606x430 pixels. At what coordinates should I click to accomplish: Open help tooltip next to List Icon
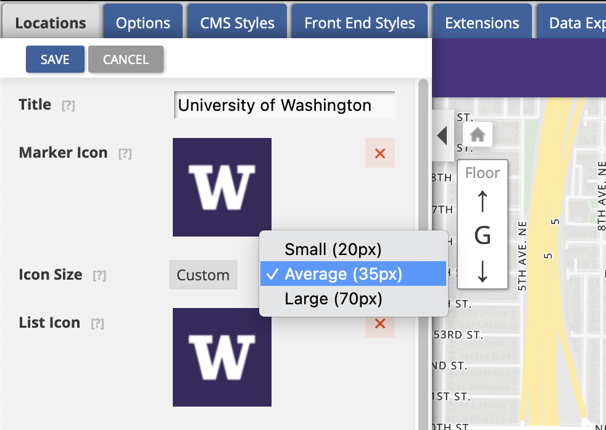[98, 323]
